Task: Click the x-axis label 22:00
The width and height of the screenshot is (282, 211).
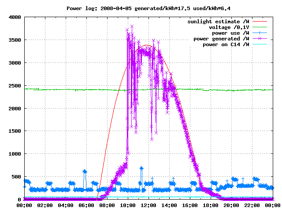Action: [x=252, y=205]
